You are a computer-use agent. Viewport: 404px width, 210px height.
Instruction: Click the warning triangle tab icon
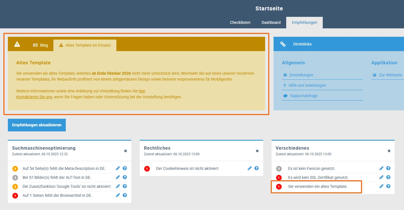click(17, 44)
